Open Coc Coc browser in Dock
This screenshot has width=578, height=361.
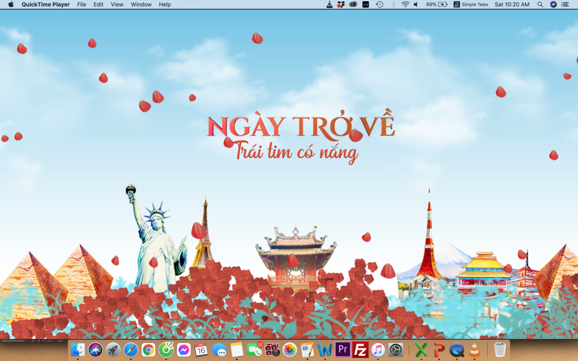point(167,350)
